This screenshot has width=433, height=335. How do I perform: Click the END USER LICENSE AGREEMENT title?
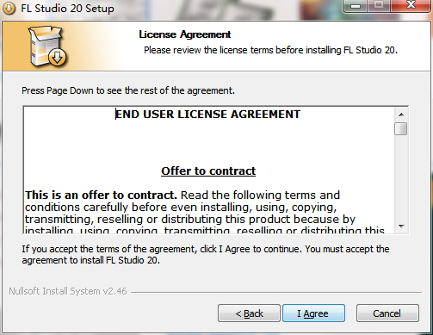click(207, 115)
